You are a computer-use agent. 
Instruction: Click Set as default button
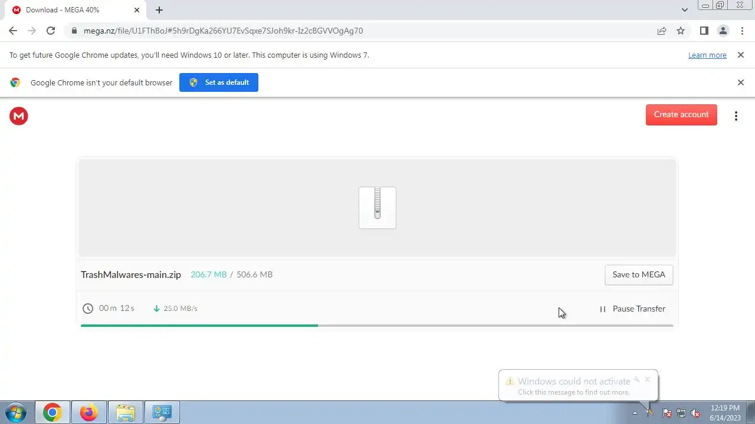pos(219,82)
